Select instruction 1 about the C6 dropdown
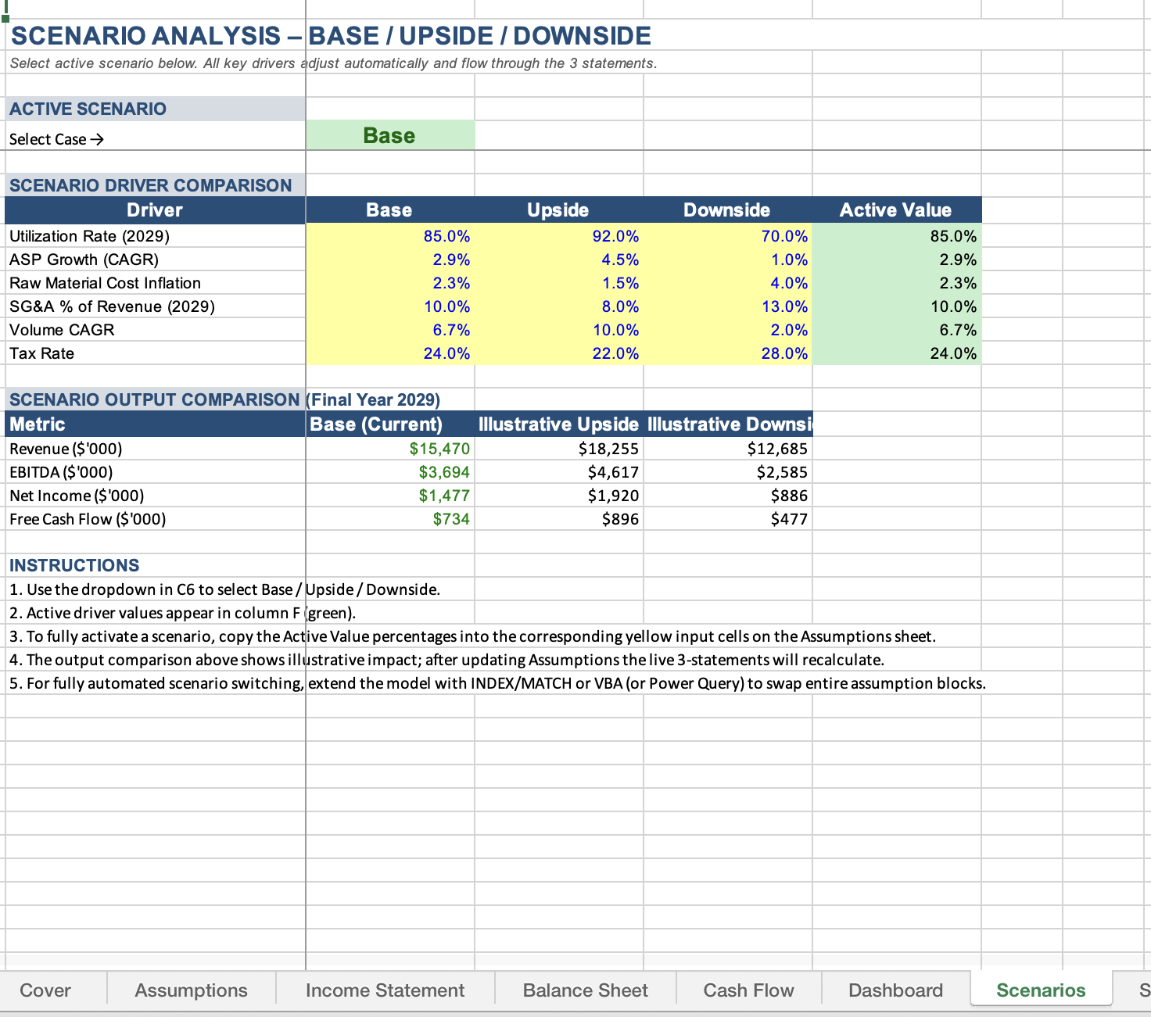This screenshot has width=1151, height=1017. [224, 589]
